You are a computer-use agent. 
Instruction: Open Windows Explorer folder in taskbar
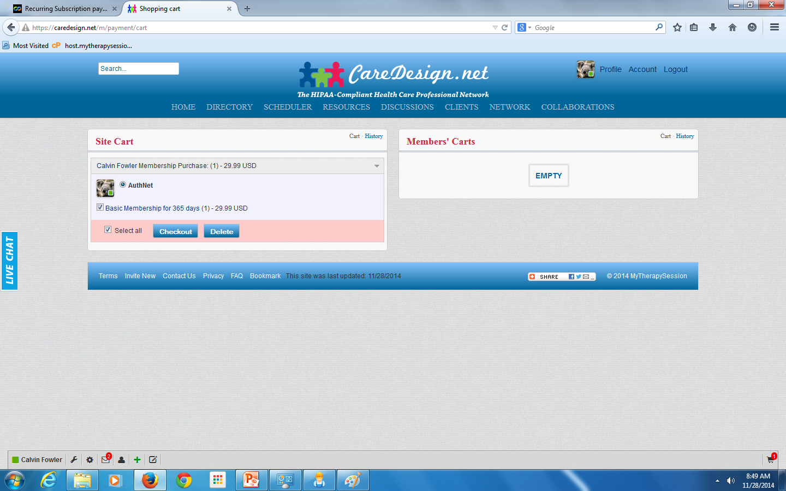(82, 481)
